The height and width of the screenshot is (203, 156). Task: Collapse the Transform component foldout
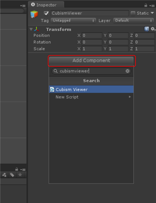31,29
